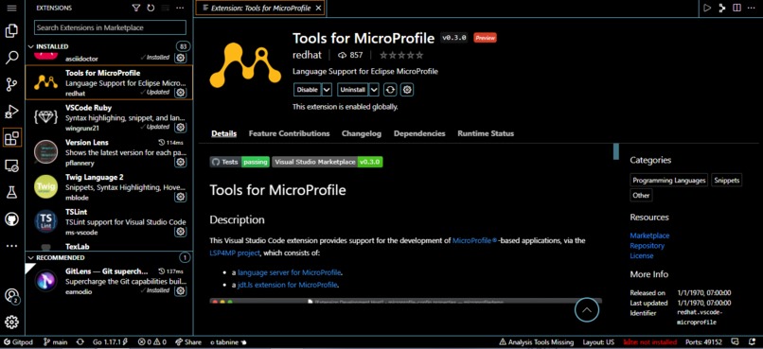The image size is (763, 349).
Task: Click the sync changes icon in status bar
Action: (x=80, y=342)
